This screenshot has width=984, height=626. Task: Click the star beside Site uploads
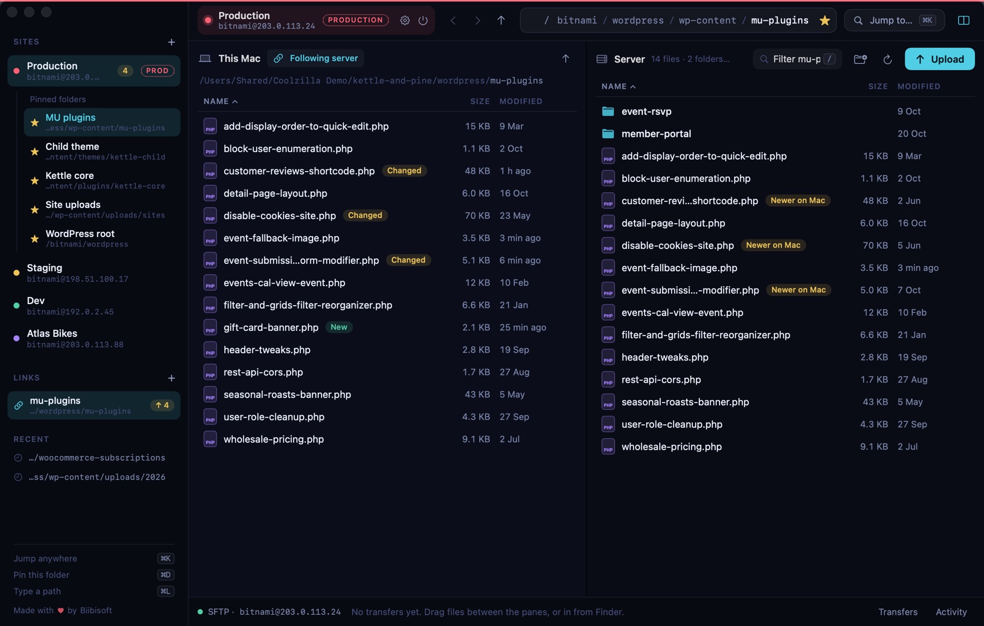[35, 210]
